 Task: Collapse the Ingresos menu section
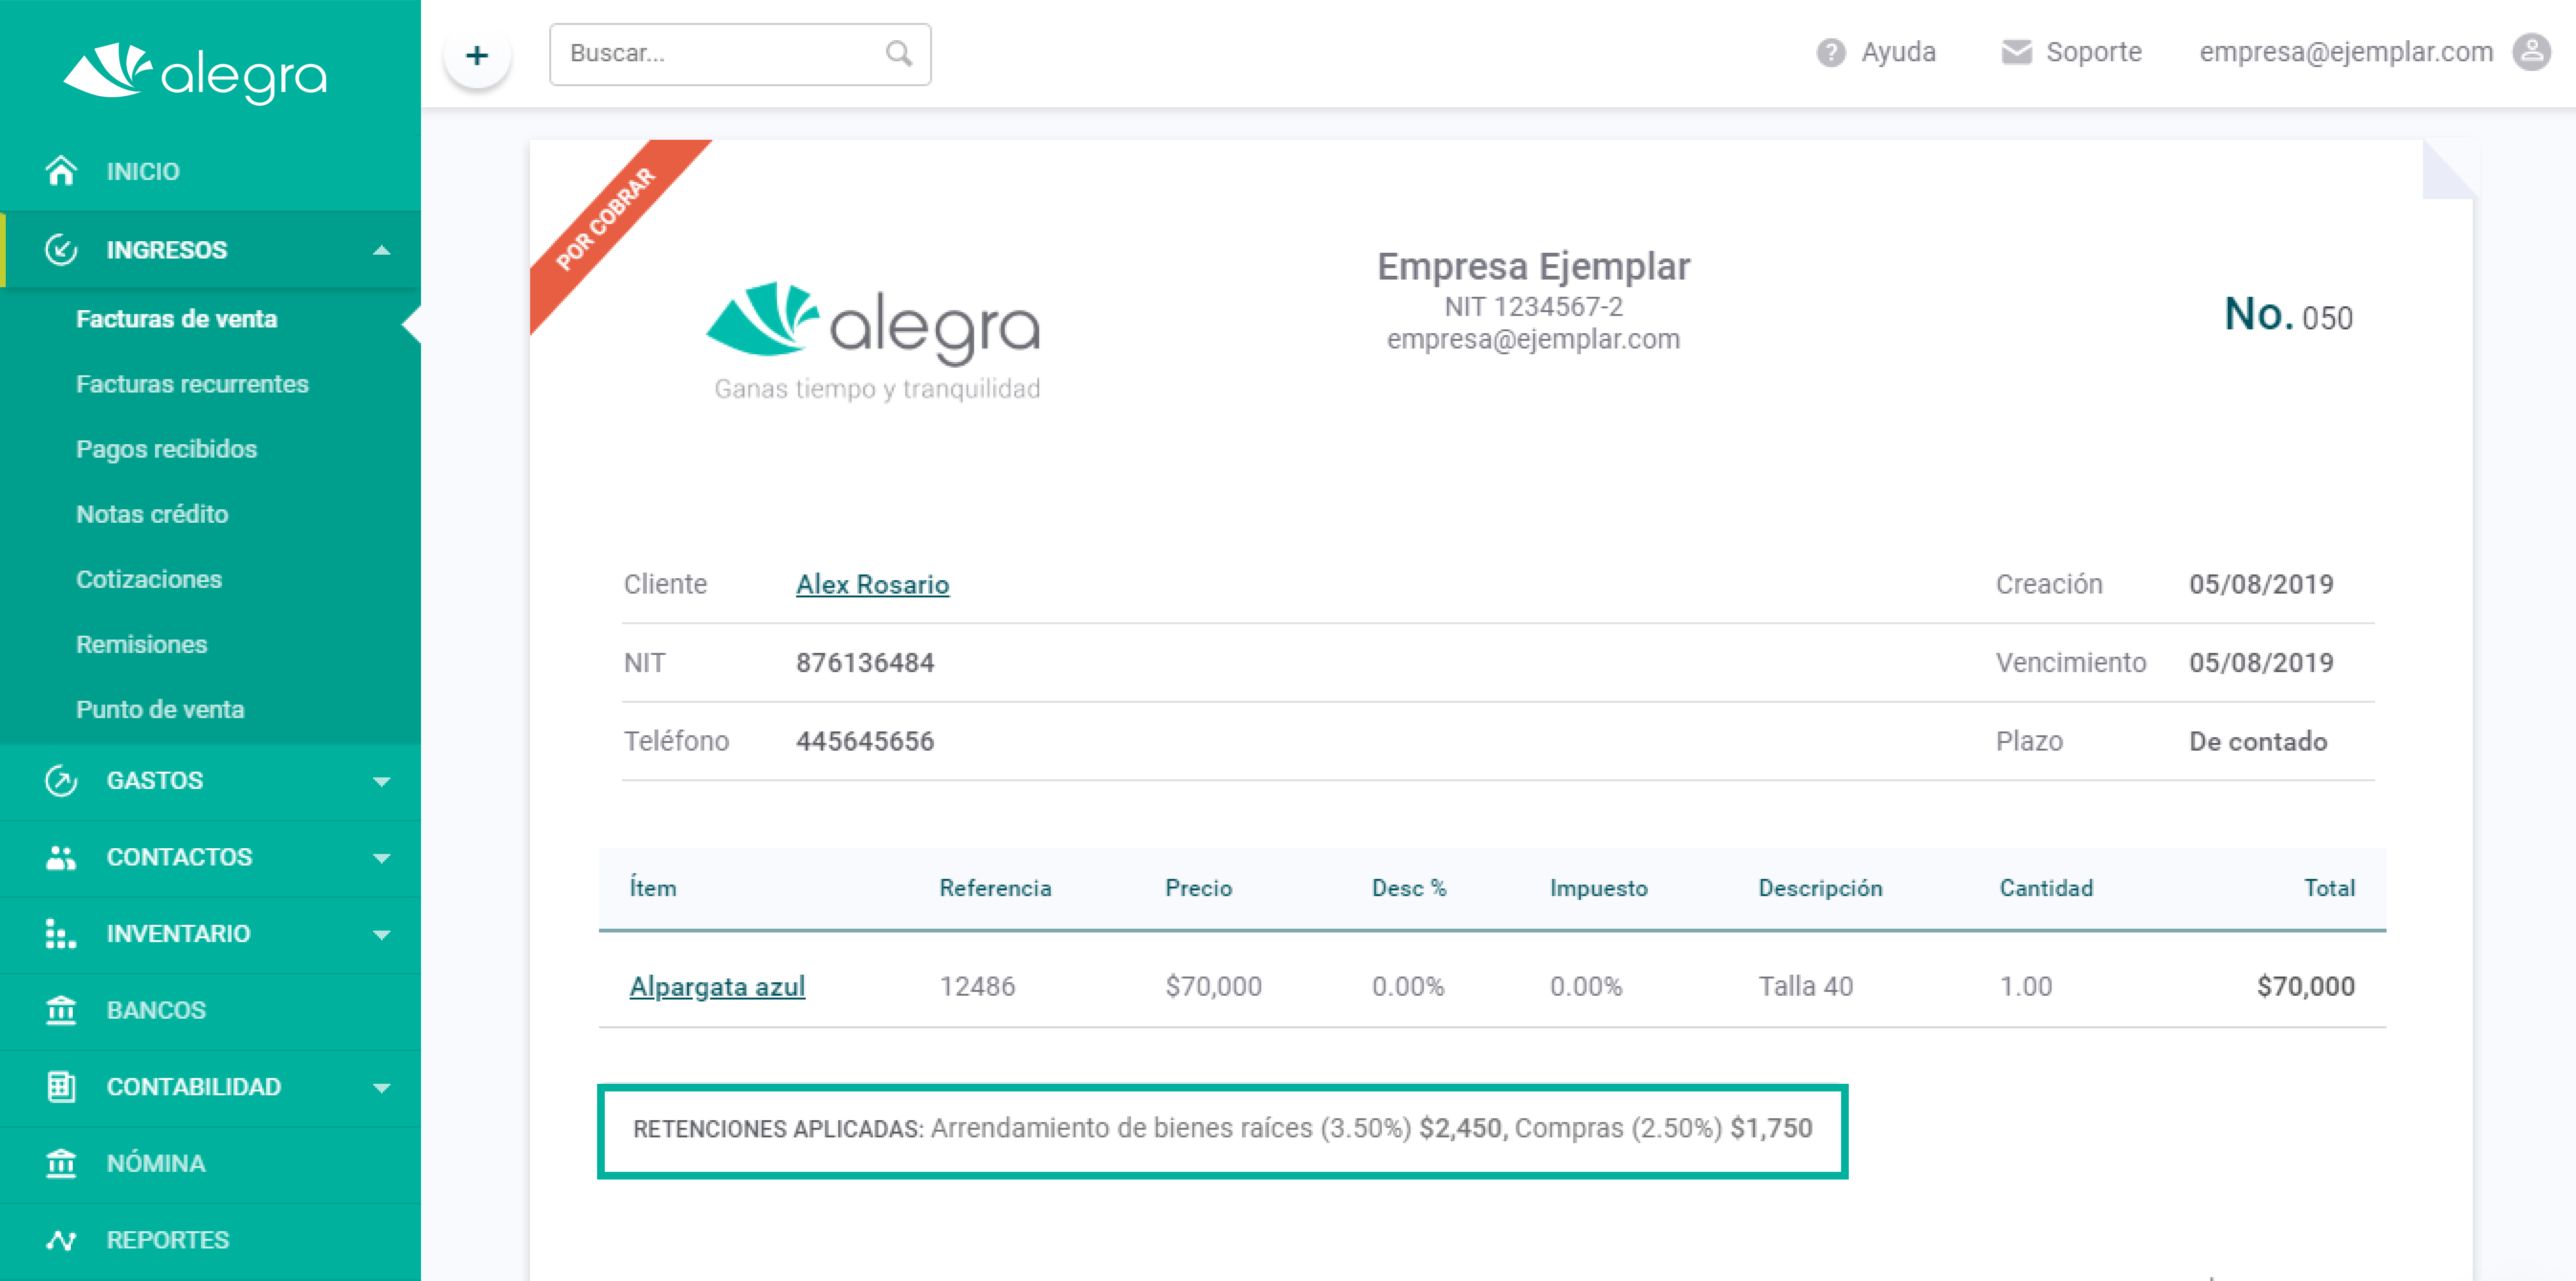tap(381, 250)
